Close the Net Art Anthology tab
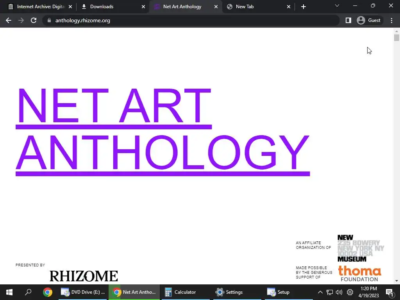 [216, 7]
